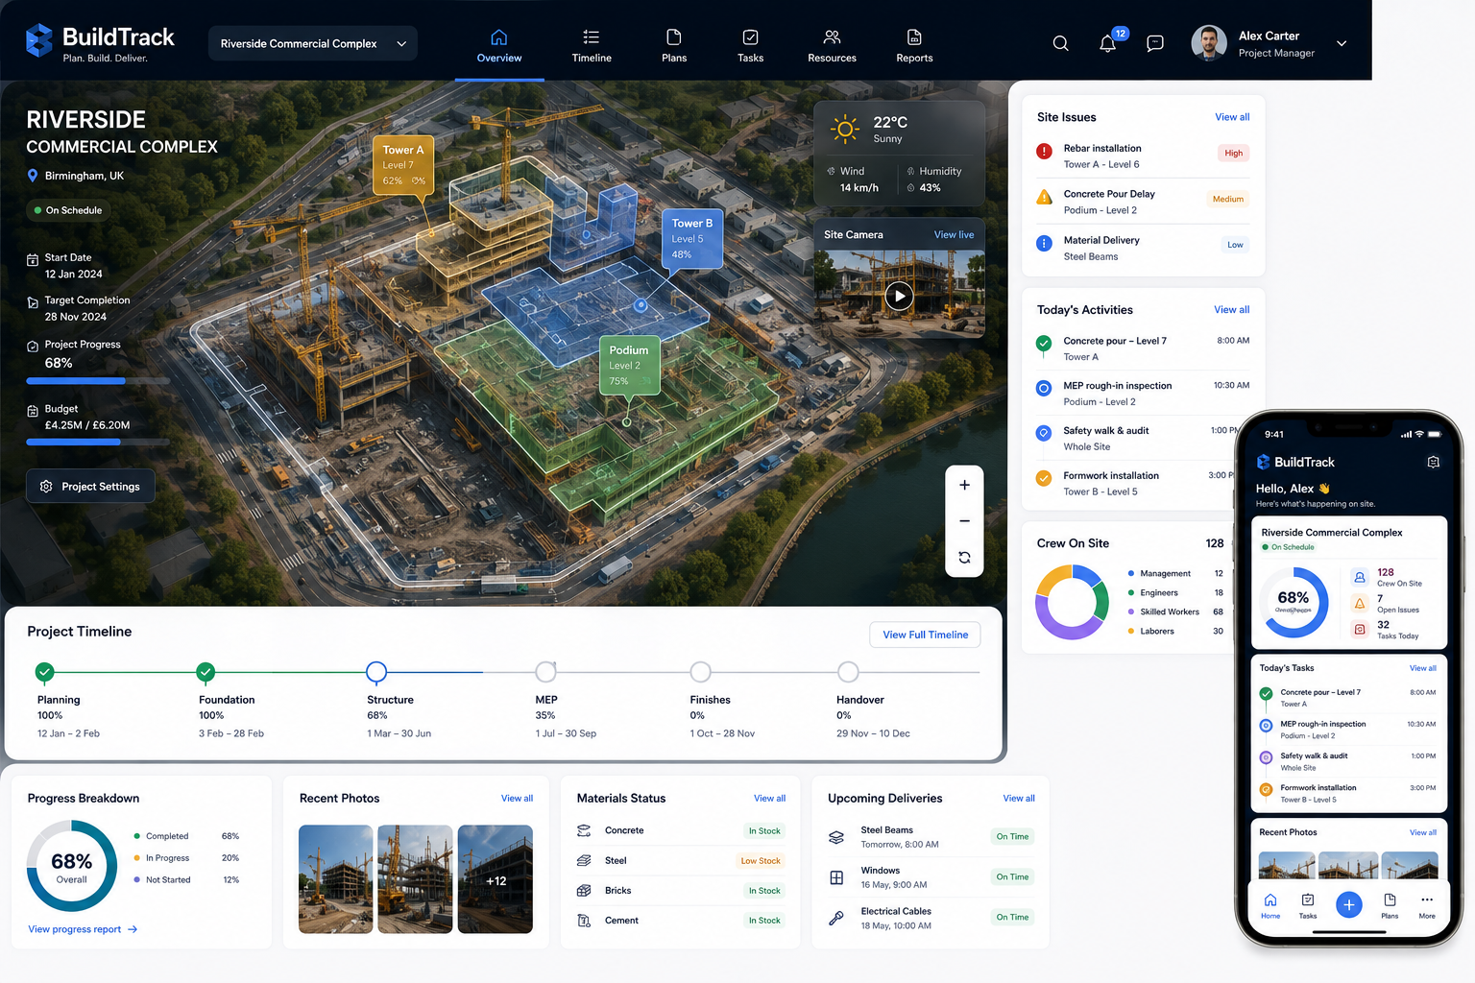Select the Structure timeline milestone marker
The image size is (1475, 983).
376,671
